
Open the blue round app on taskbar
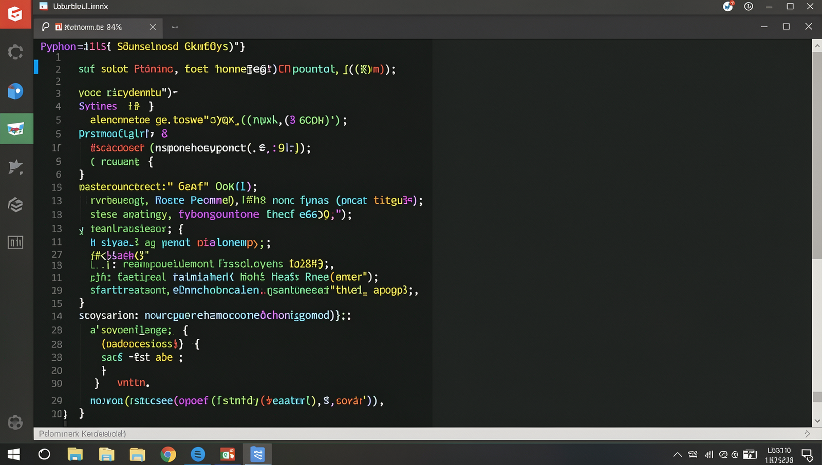tap(198, 454)
